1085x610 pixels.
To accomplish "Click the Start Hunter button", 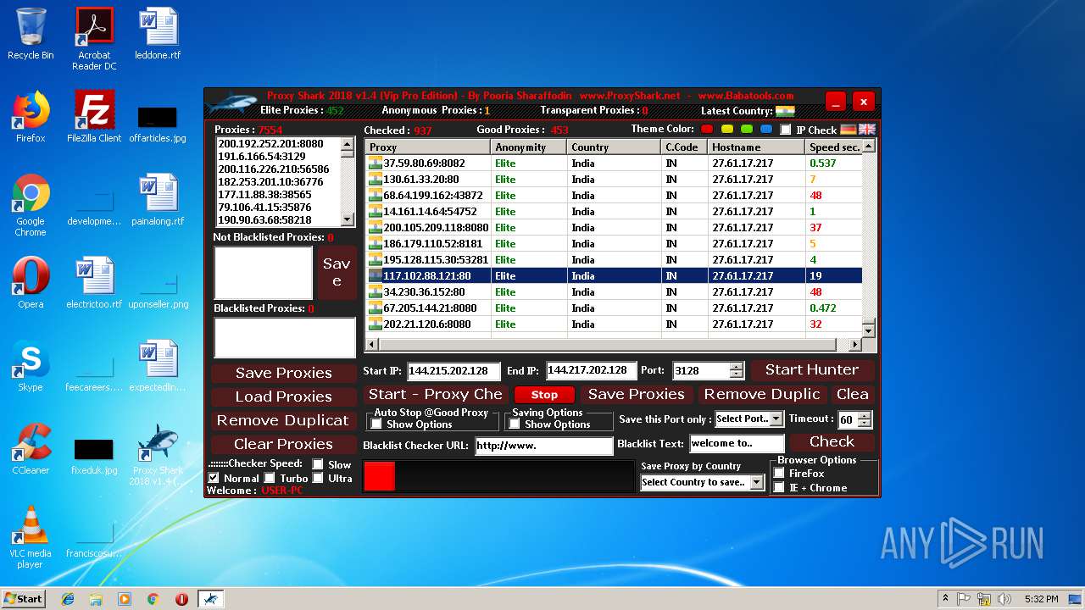I will pos(812,370).
